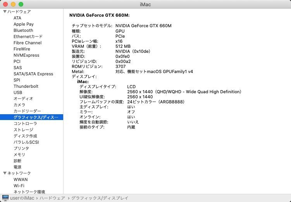Click the 輝度を自動調節 value いいえ
Screen dimensions: 291x202
click(133, 122)
